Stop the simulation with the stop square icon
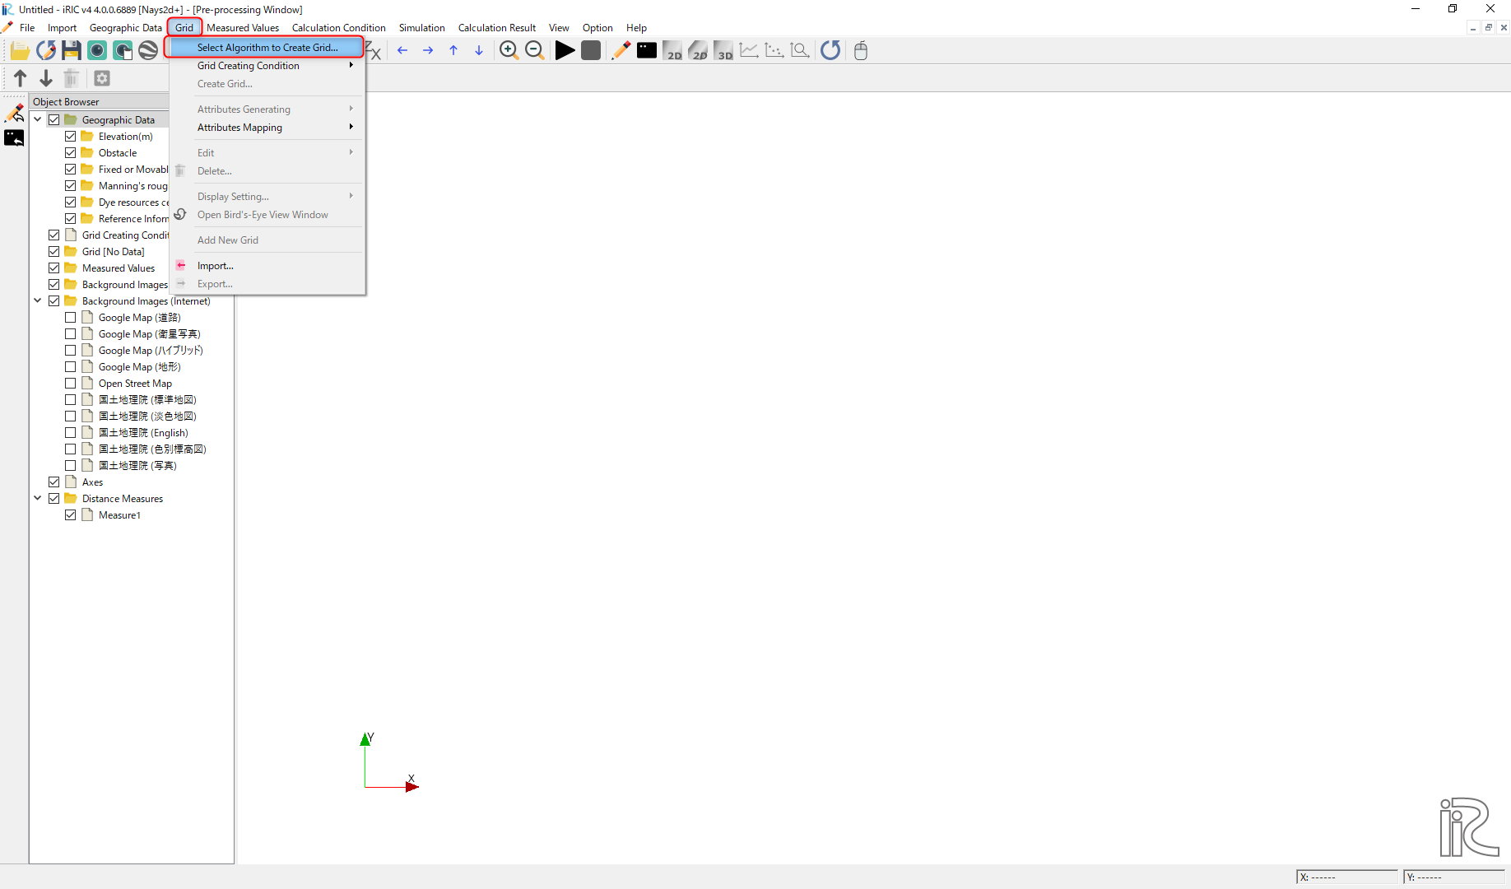The height and width of the screenshot is (889, 1511). (590, 51)
